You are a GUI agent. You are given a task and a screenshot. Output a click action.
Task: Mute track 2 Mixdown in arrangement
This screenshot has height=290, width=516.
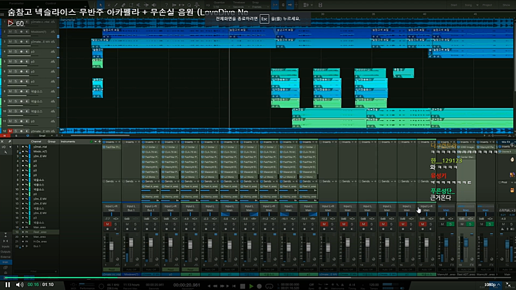(x=10, y=31)
